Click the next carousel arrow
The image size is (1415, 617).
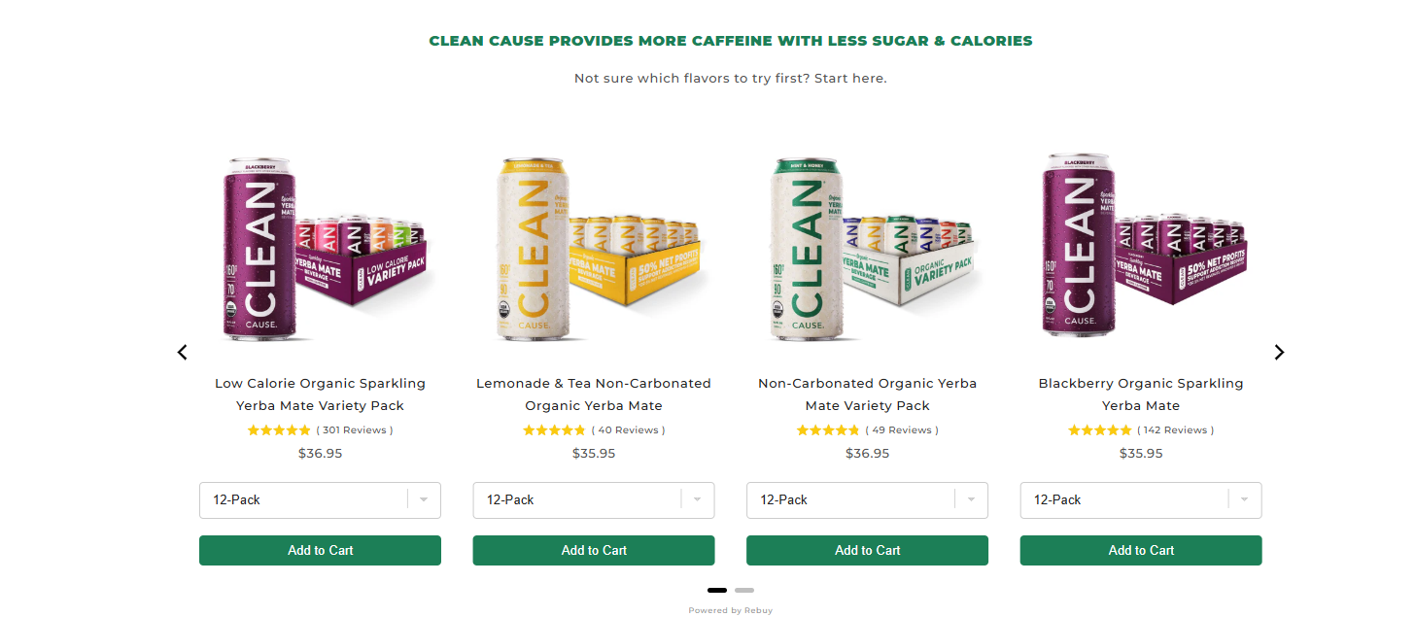click(x=1279, y=352)
